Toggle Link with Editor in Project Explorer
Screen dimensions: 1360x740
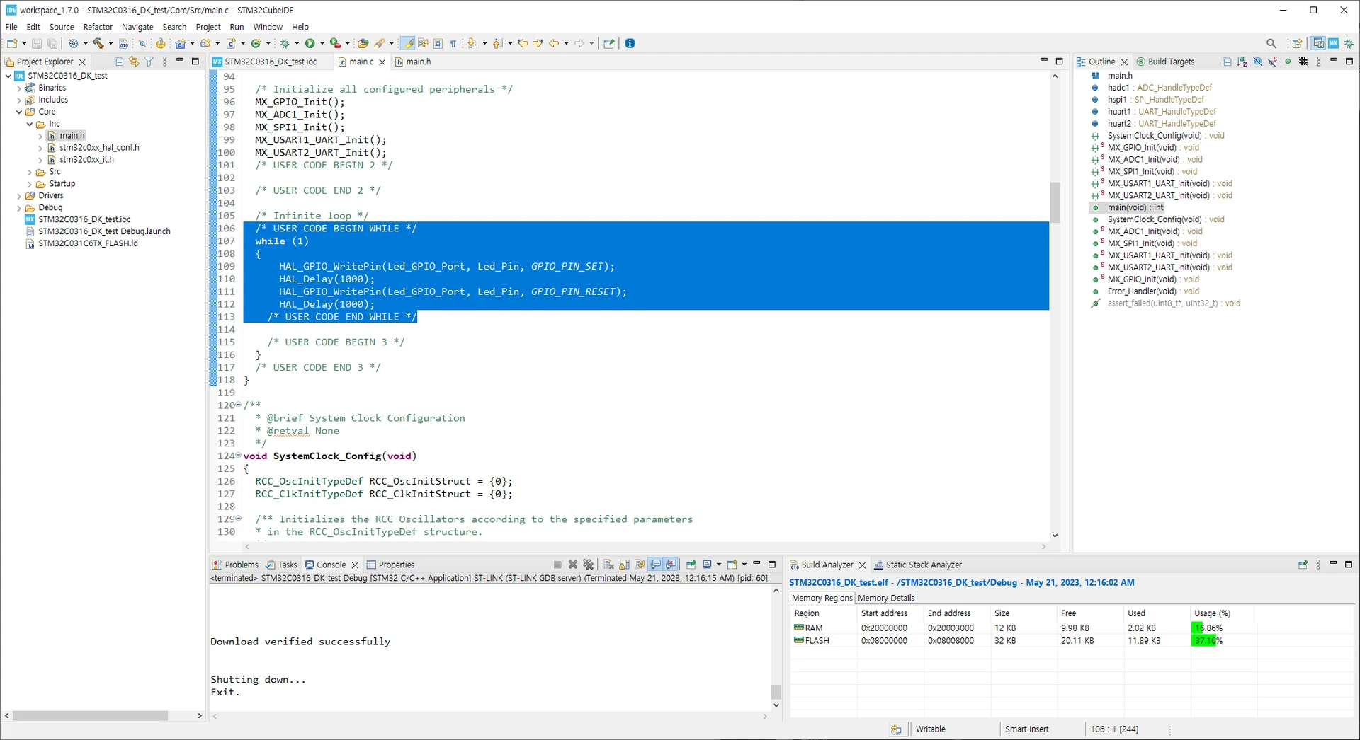pos(134,62)
